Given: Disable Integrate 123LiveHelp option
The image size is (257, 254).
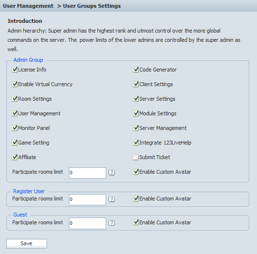Looking at the screenshot, I should coord(136,143).
